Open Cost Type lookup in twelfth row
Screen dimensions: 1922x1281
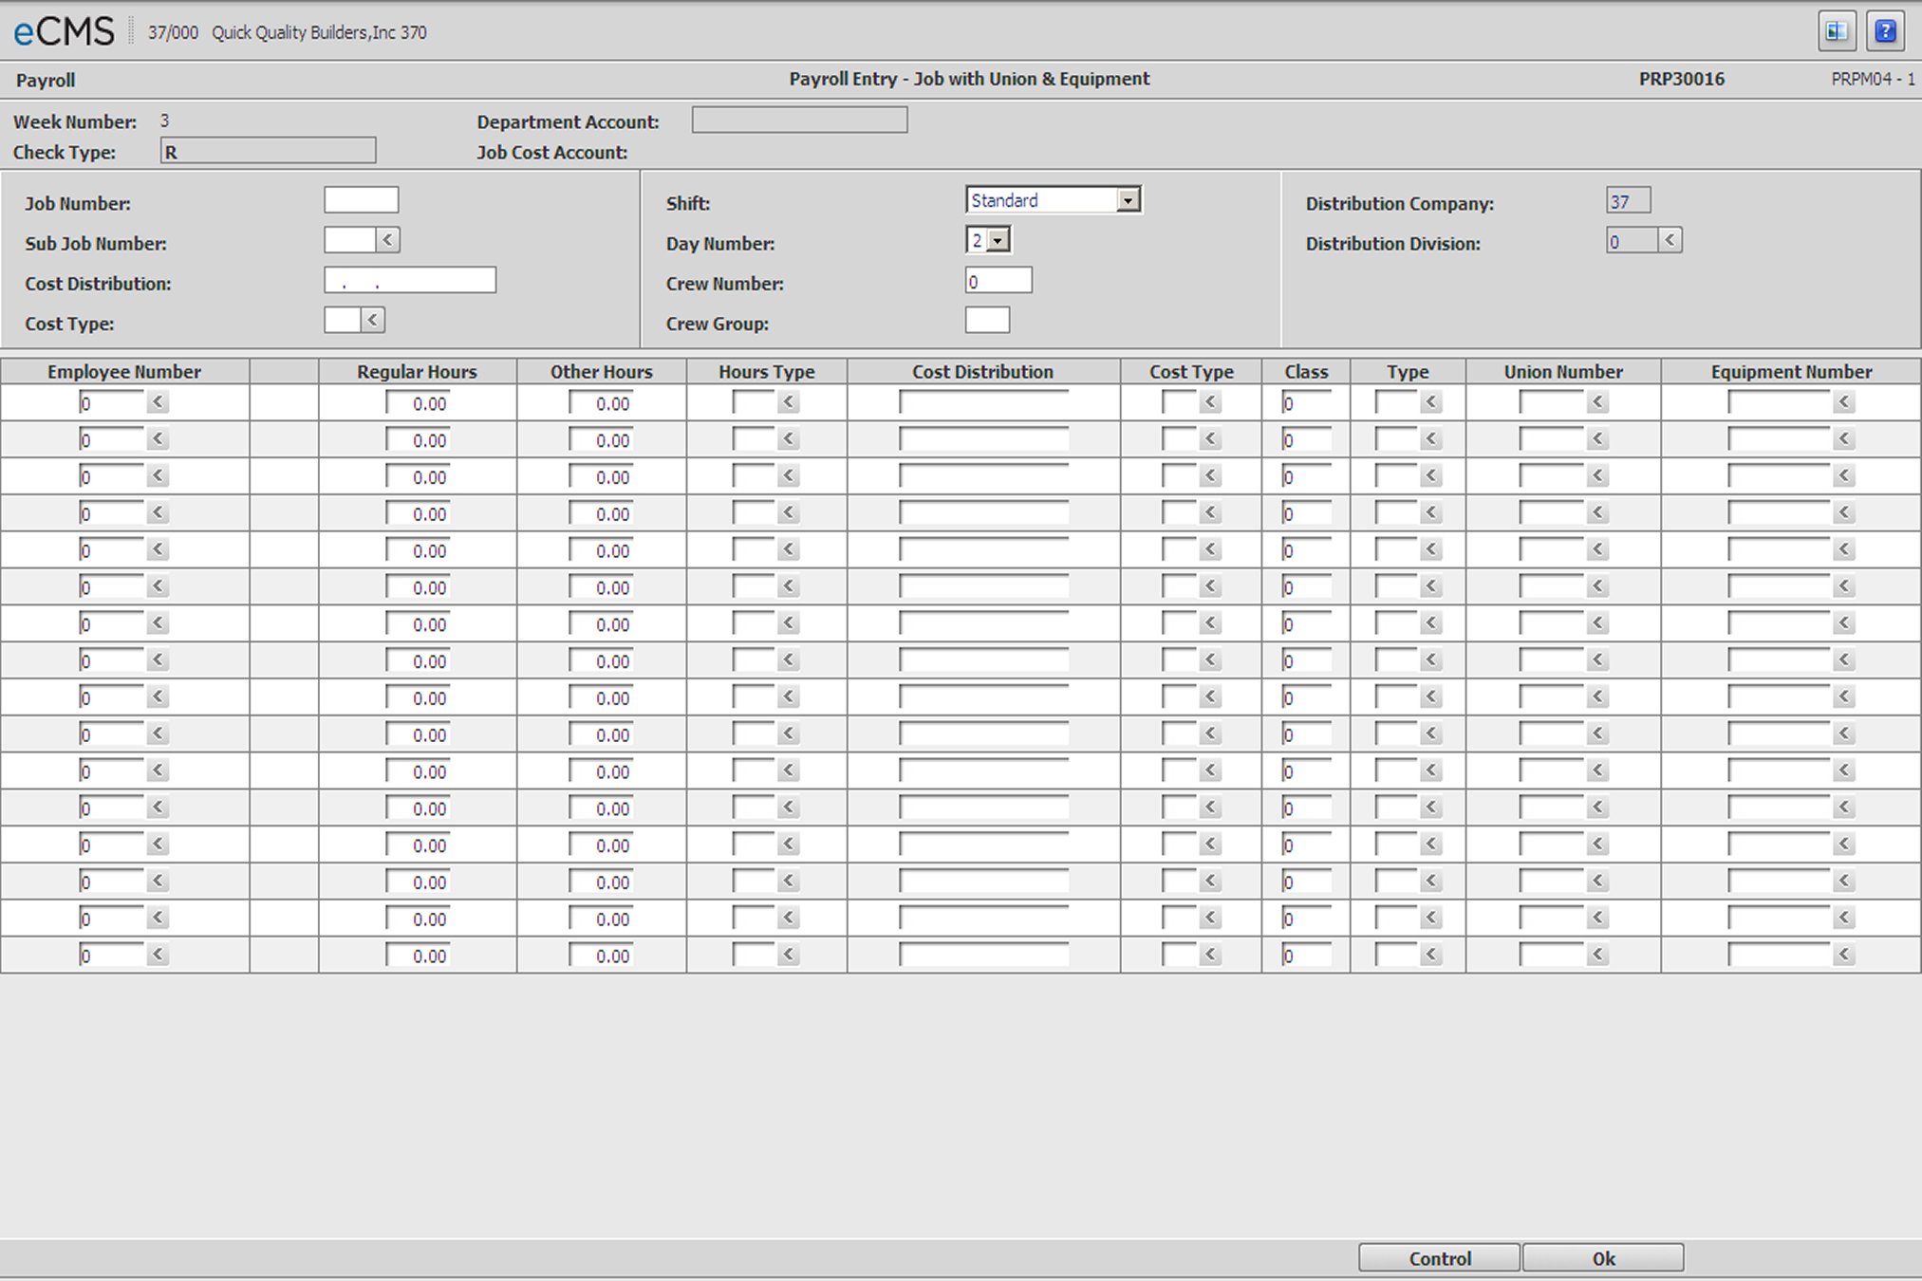(1210, 808)
